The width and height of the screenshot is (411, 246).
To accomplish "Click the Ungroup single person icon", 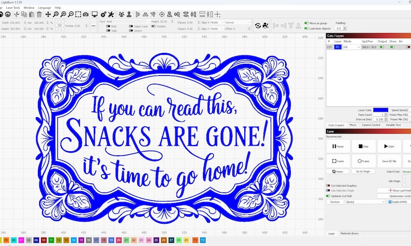I will [129, 15].
